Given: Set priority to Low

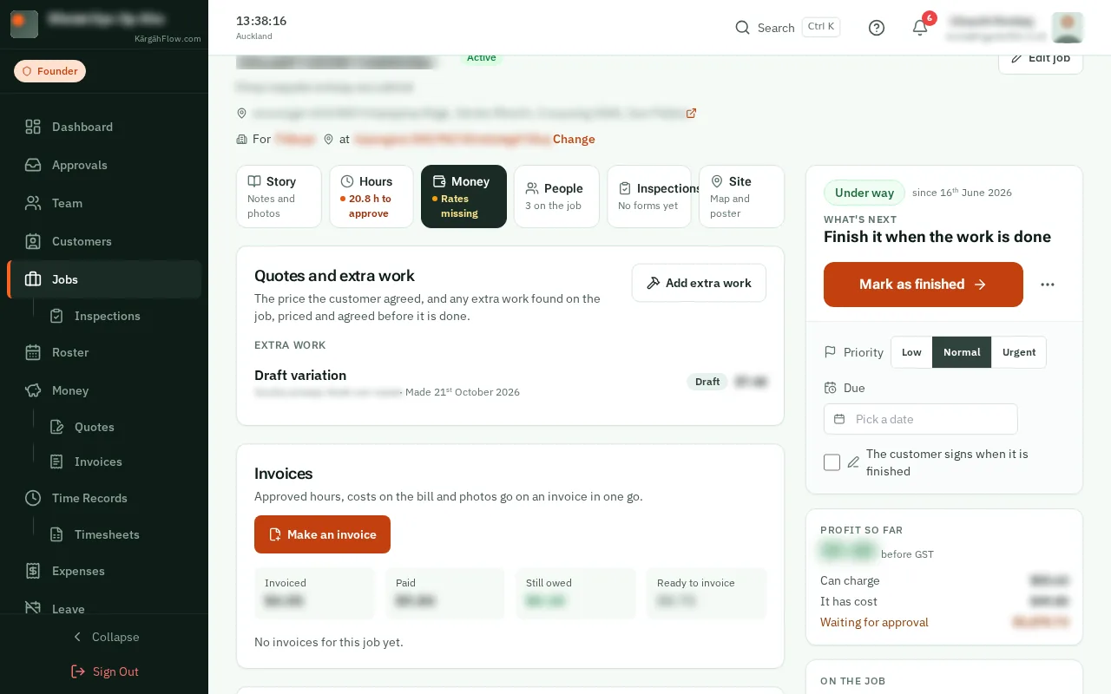Looking at the screenshot, I should 911,352.
